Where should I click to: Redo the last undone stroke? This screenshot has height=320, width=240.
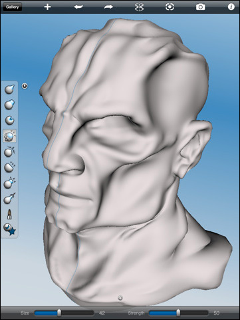(x=108, y=7)
